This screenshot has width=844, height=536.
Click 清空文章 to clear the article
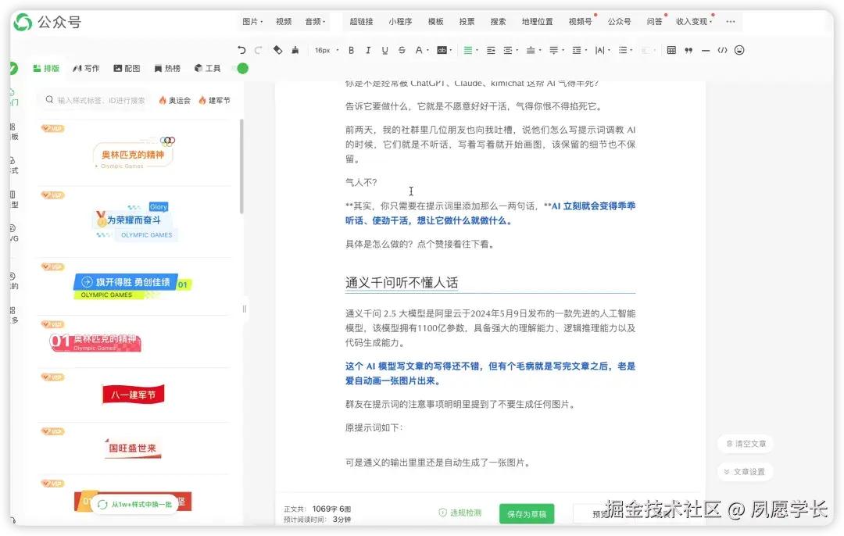[745, 443]
